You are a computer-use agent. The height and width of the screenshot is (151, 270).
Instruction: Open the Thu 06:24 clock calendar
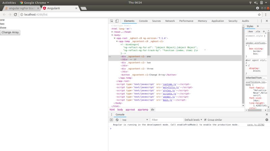pyautogui.click(x=135, y=3)
